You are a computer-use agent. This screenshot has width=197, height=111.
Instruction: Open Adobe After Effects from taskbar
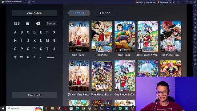pos(102,108)
